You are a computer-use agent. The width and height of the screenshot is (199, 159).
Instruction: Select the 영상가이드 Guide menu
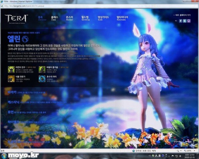pos(103,18)
